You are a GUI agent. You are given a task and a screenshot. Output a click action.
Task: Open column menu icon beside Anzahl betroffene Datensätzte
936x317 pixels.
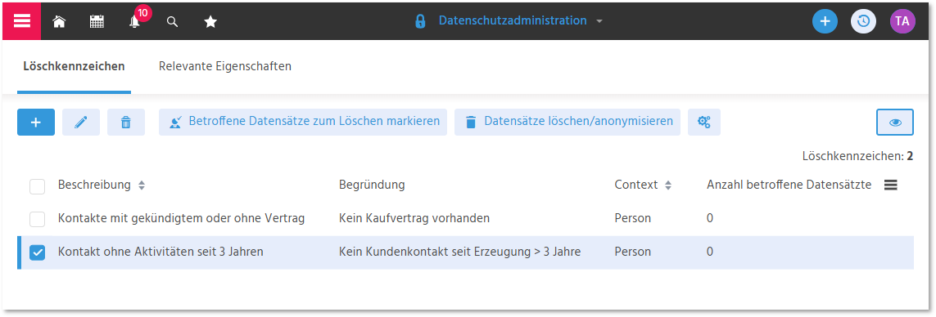[x=891, y=185]
